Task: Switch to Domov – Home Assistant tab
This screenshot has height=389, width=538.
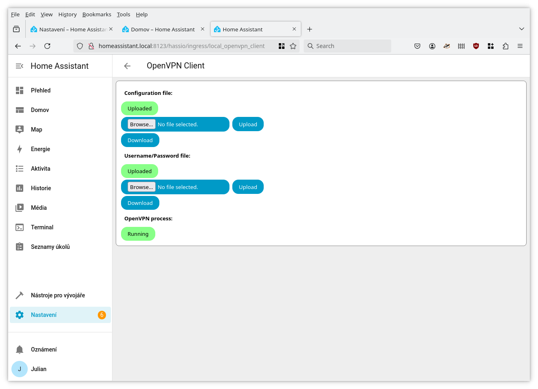Action: [x=163, y=29]
